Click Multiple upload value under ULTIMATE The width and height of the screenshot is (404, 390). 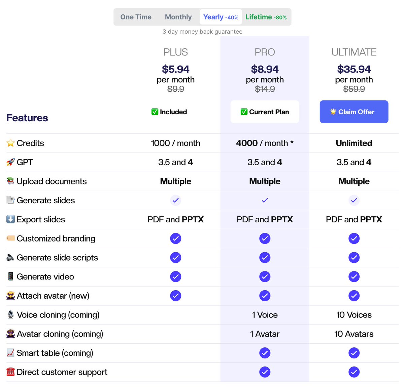tap(354, 181)
